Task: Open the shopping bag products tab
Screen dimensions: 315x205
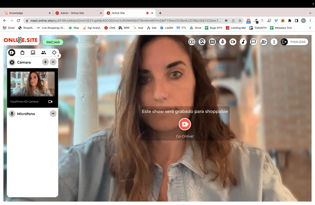Action: point(22,53)
